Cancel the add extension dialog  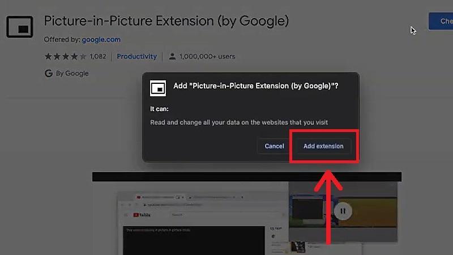(x=274, y=146)
